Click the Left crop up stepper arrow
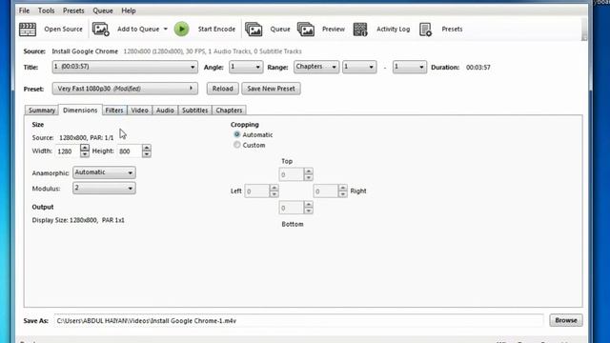610x343 pixels. tap(274, 188)
